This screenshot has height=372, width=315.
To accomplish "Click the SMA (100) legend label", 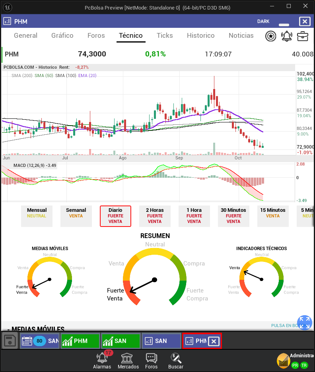I will [66, 76].
